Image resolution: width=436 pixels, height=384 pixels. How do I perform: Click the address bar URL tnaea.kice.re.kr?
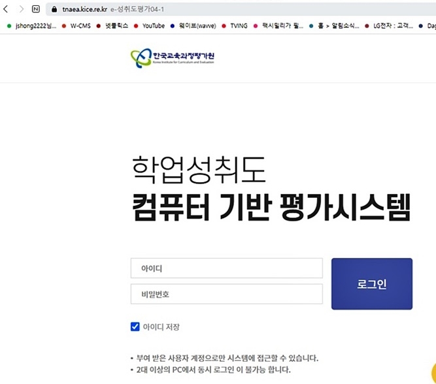pyautogui.click(x=84, y=10)
